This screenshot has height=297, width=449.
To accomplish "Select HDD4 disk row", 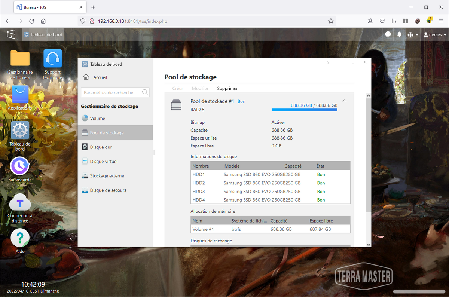I will pyautogui.click(x=271, y=200).
